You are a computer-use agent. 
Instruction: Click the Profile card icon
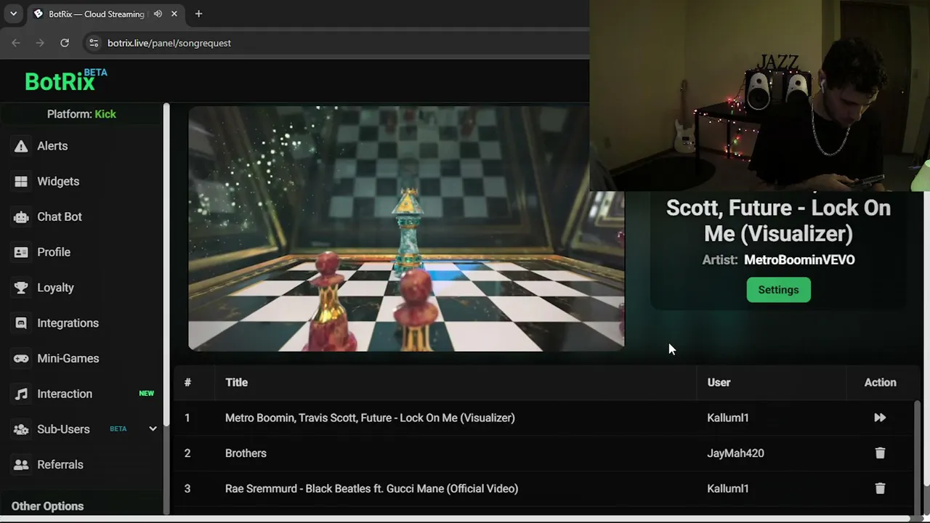(x=21, y=252)
